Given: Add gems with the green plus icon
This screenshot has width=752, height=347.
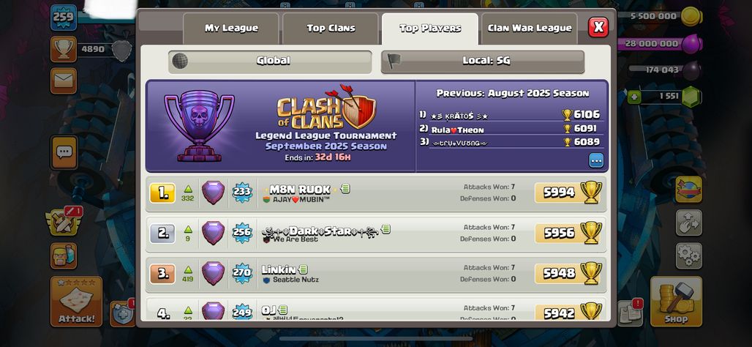Looking at the screenshot, I should (x=634, y=97).
